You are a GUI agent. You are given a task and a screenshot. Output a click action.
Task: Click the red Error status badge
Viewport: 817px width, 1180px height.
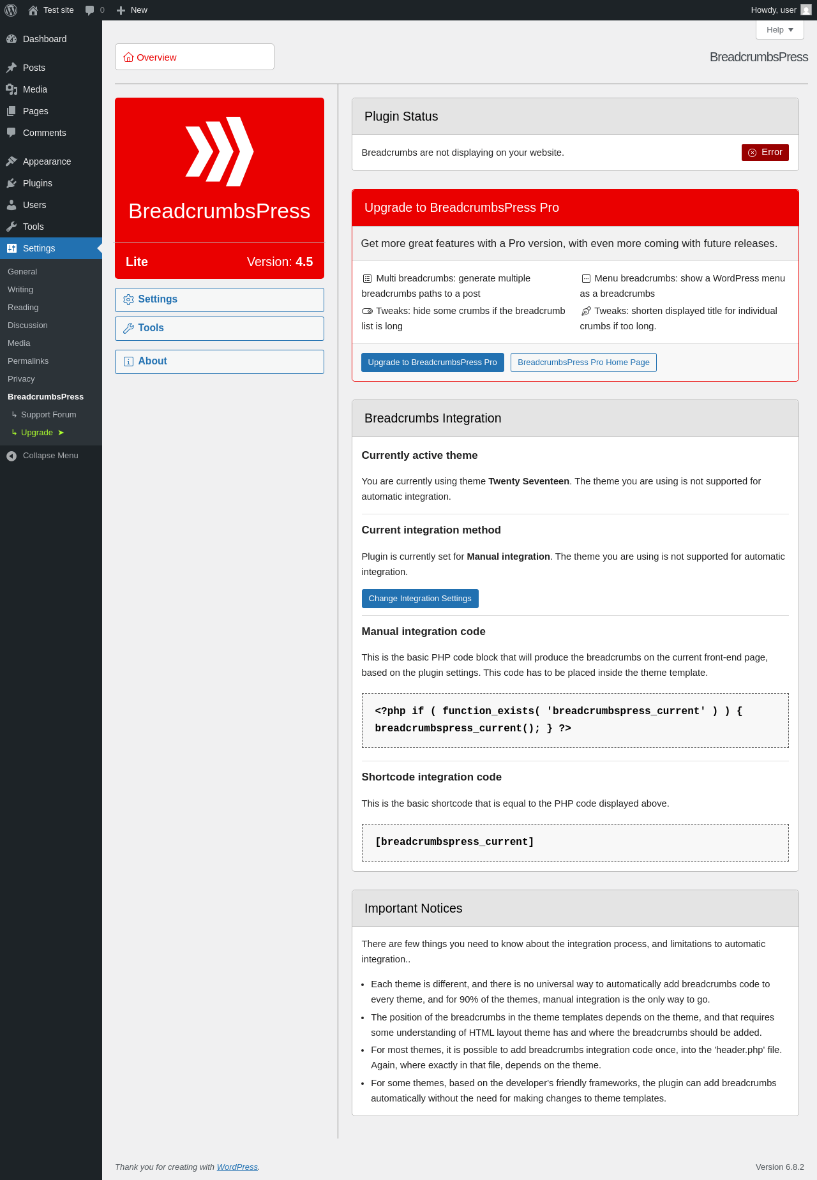765,153
